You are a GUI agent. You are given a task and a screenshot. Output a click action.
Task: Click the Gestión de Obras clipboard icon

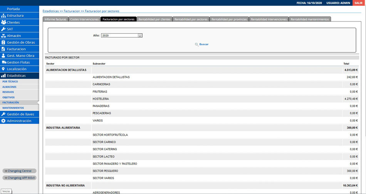pos(3,42)
